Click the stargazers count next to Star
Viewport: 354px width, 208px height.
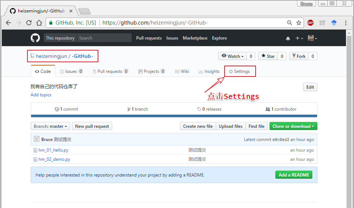click(282, 56)
